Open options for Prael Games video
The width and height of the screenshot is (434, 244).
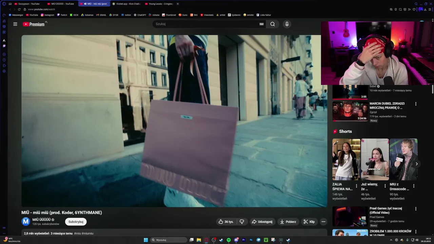pos(416,209)
